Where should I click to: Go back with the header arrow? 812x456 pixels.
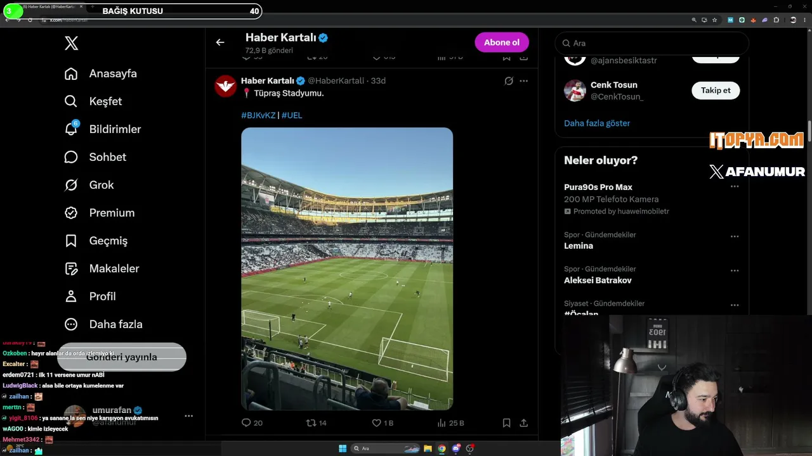coord(220,42)
